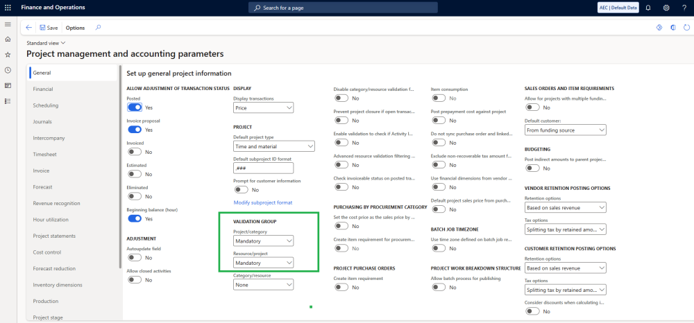Enable the Invoiced adjustment toggle
Viewport: 694px width, 323px height.
pyautogui.click(x=135, y=151)
